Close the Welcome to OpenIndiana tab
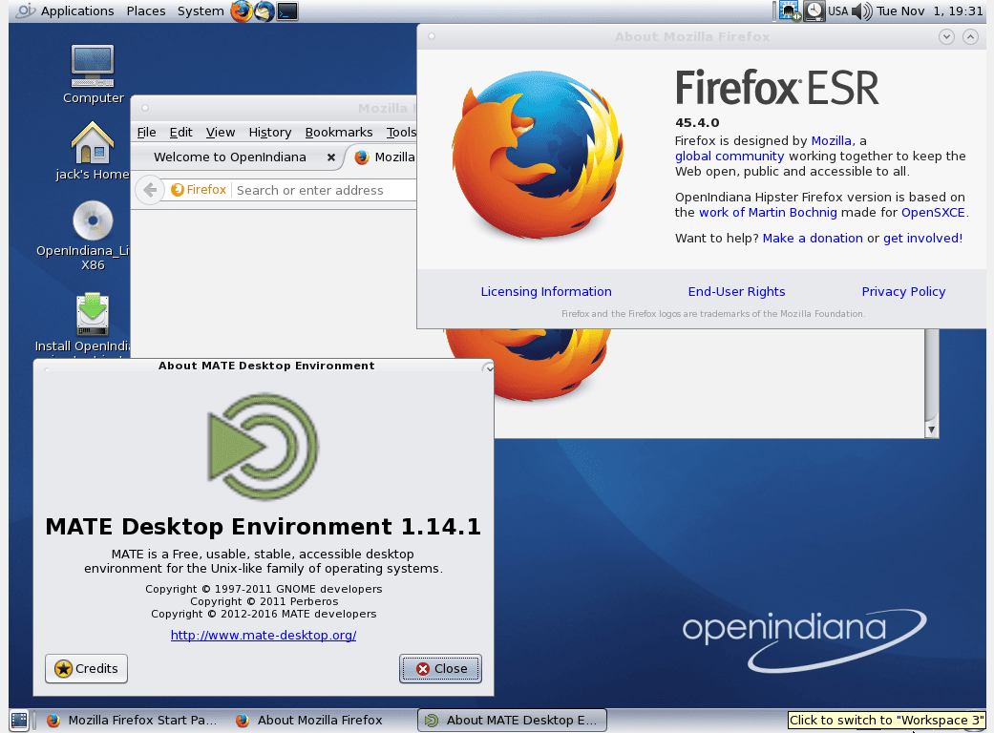This screenshot has height=733, width=994. pyautogui.click(x=331, y=157)
